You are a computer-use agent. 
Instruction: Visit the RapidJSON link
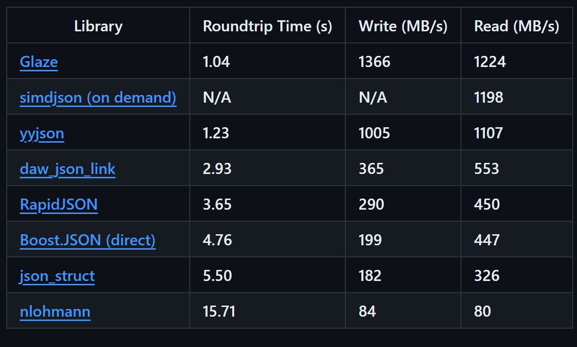click(x=59, y=204)
